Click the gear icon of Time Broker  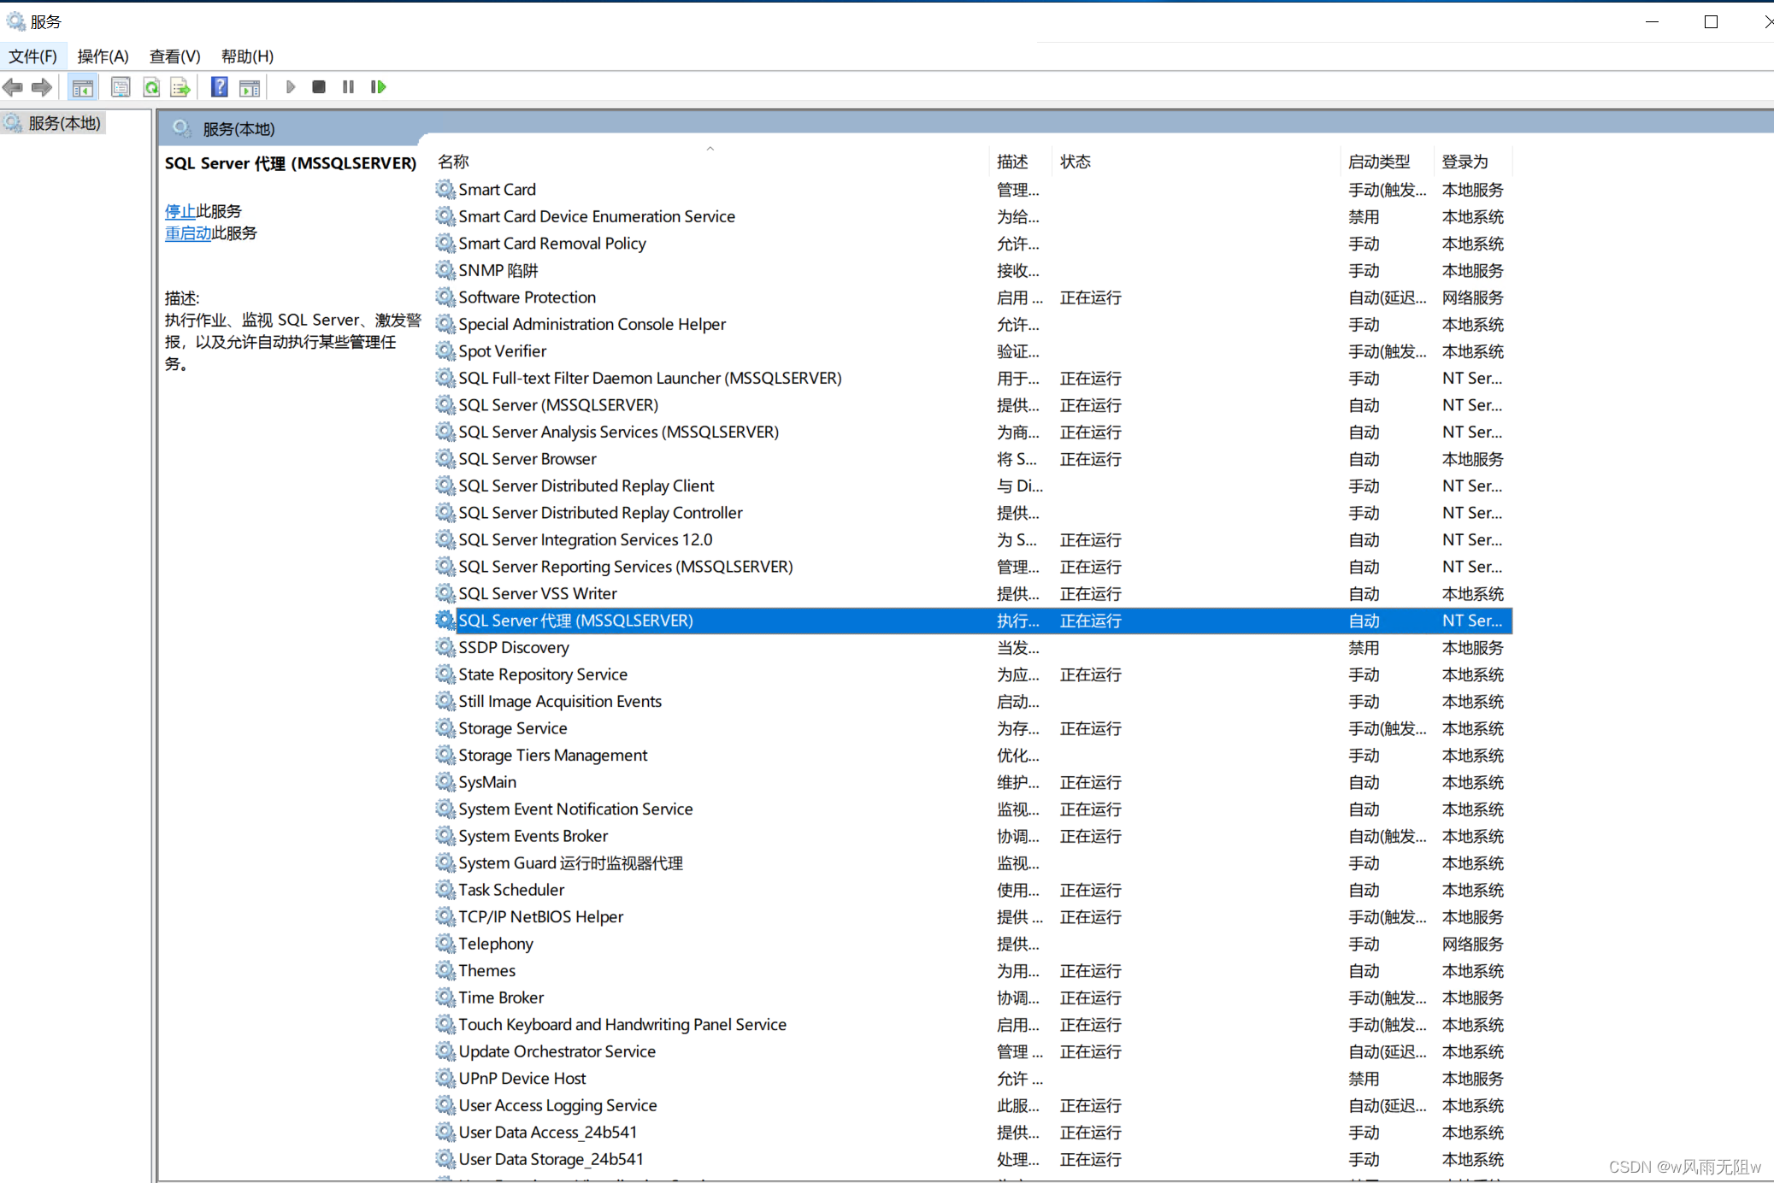[445, 998]
